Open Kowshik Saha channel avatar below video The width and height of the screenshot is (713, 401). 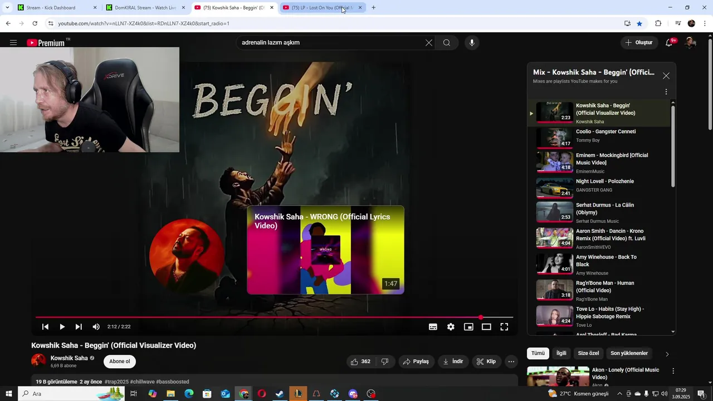tap(38, 361)
